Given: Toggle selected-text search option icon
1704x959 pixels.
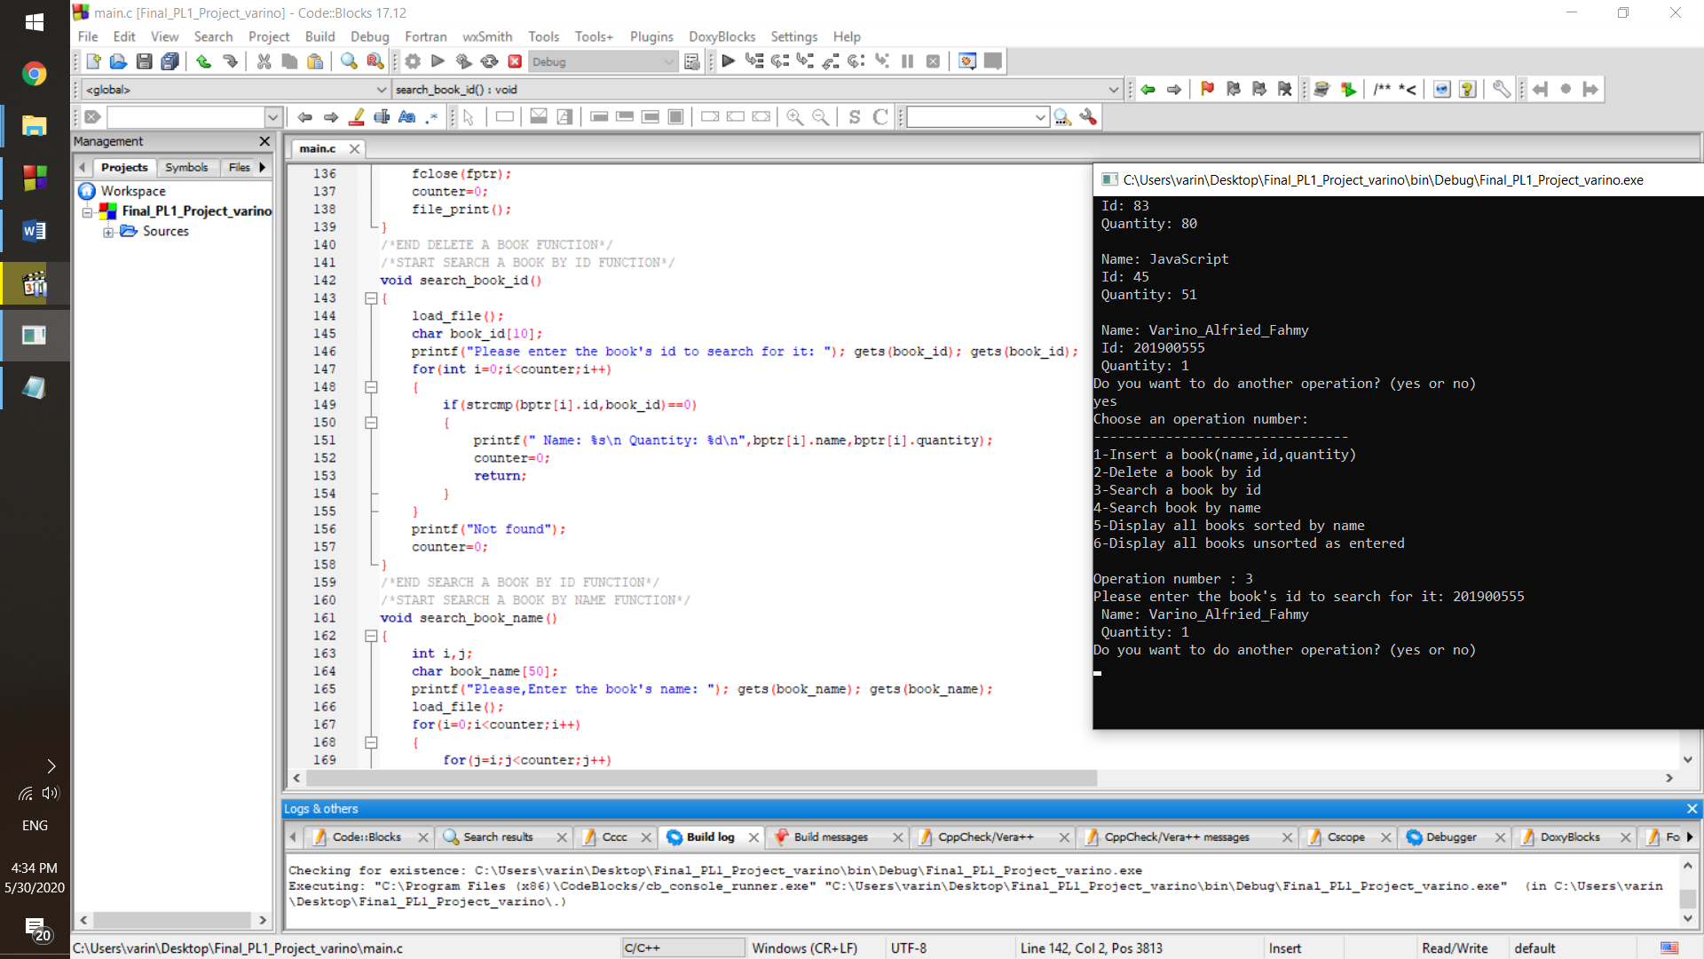Looking at the screenshot, I should (382, 116).
